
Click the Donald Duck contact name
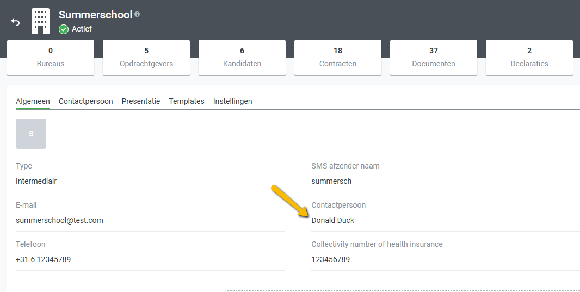[x=332, y=220]
